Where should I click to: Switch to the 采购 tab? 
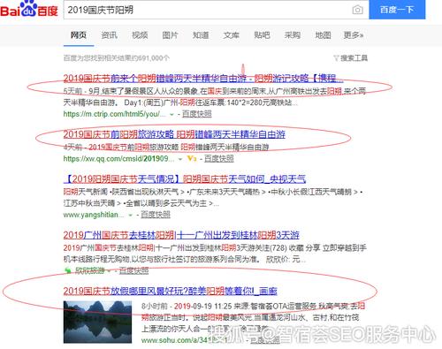click(x=293, y=35)
